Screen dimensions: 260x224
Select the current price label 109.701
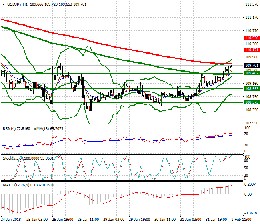pyautogui.click(x=252, y=66)
